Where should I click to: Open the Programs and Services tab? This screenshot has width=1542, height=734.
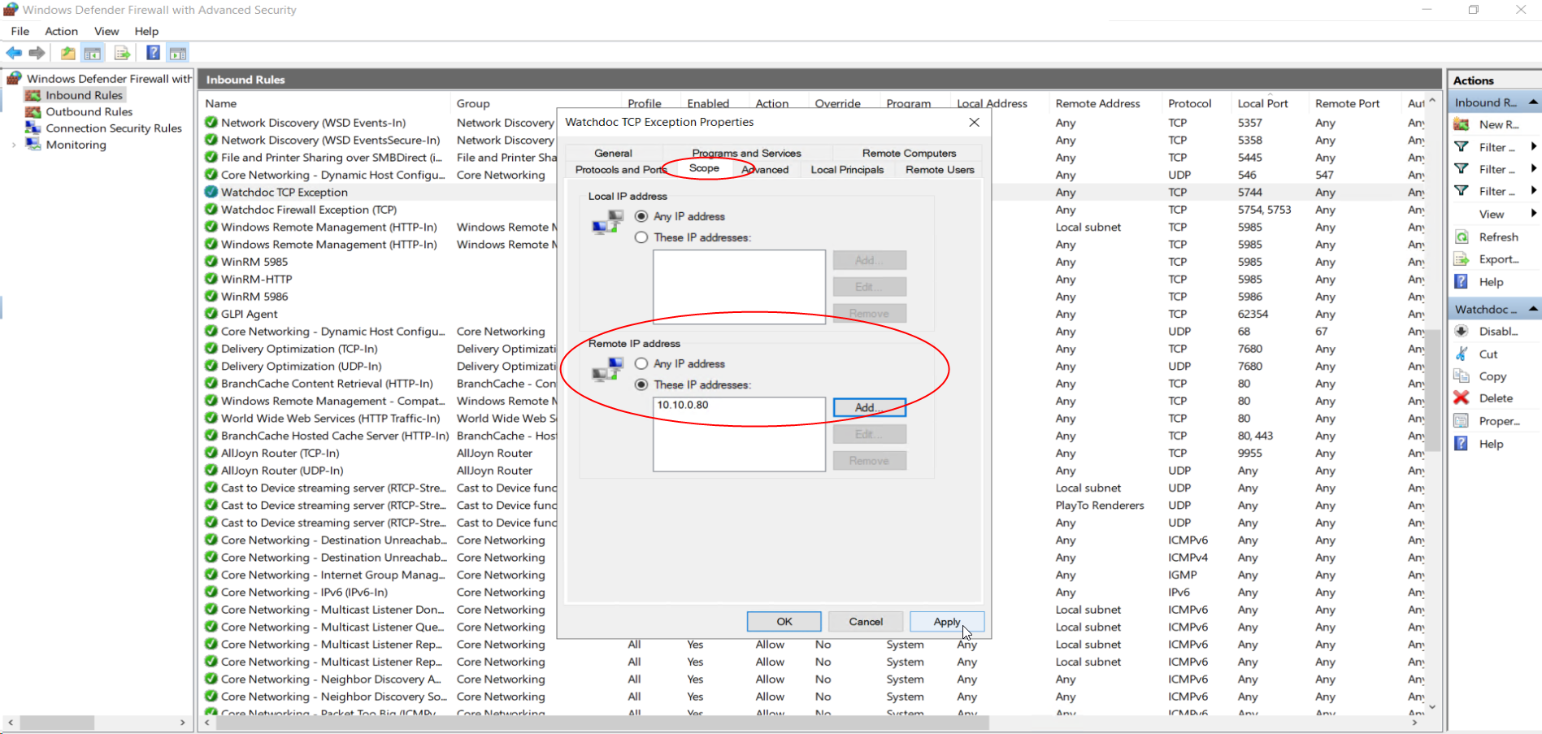[x=746, y=153]
